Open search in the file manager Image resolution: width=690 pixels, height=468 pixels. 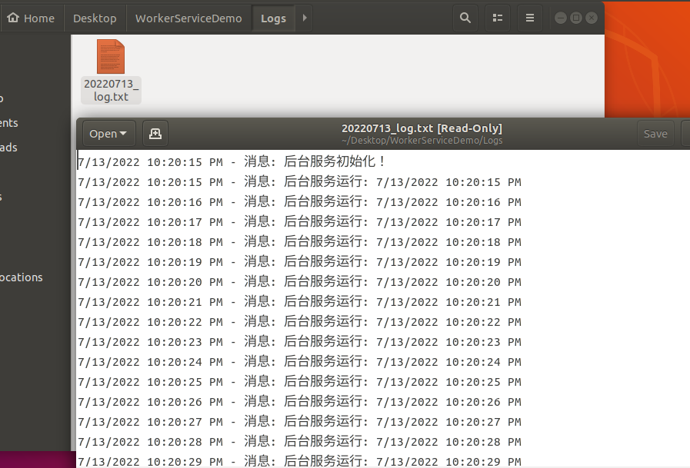tap(465, 18)
